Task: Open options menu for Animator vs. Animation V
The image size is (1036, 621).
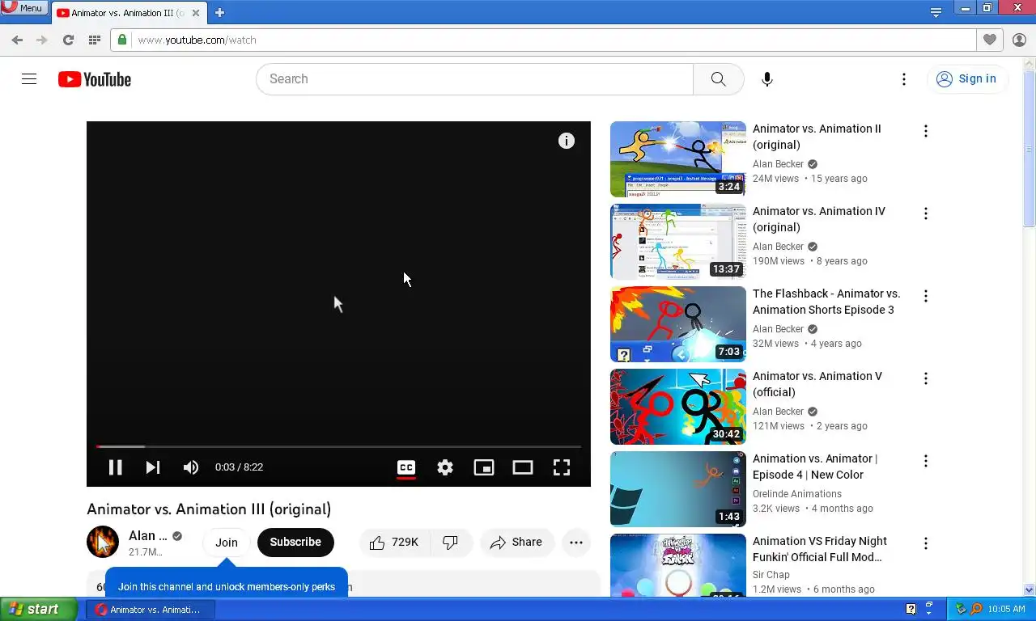Action: (926, 378)
